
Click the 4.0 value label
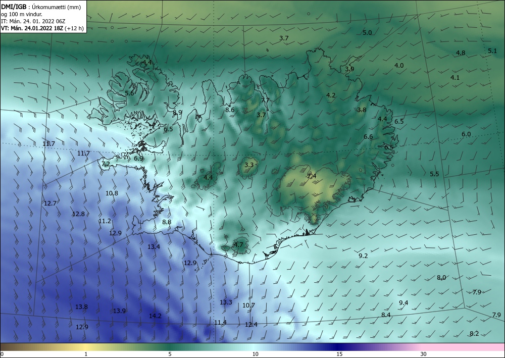coord(399,65)
